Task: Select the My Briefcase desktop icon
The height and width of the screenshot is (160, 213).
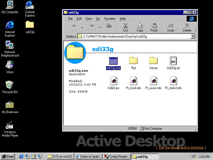Action: [10, 107]
